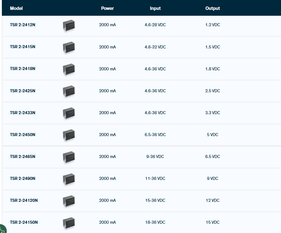Click the Power column header
Screen dimensions: 281x233
pyautogui.click(x=107, y=8)
